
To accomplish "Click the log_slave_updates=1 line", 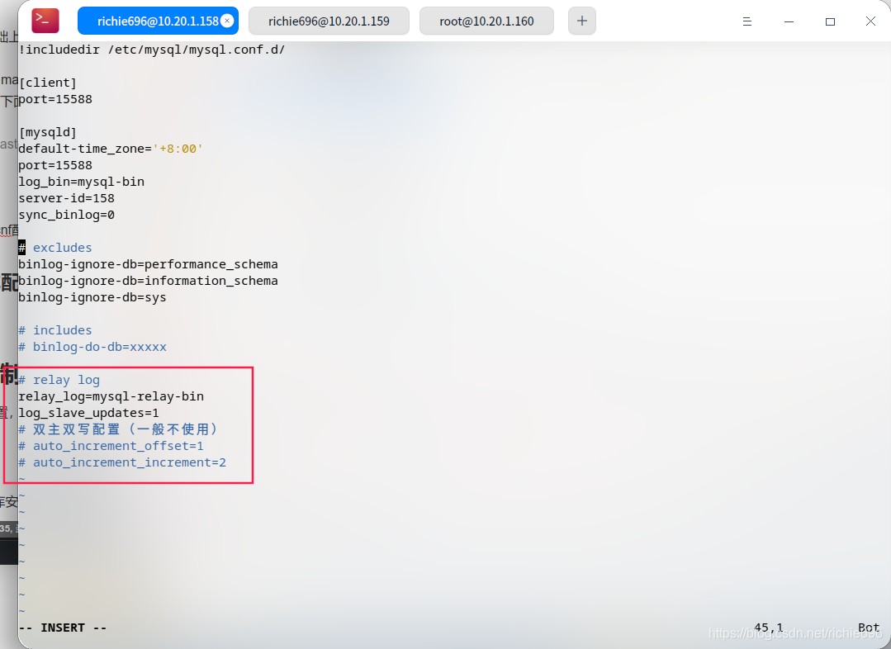I will pyautogui.click(x=88, y=413).
